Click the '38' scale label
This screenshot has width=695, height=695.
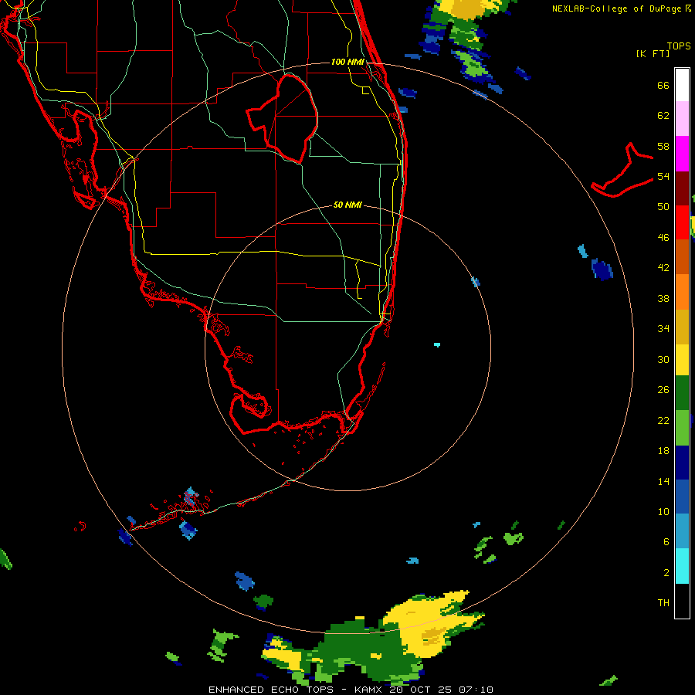(663, 299)
